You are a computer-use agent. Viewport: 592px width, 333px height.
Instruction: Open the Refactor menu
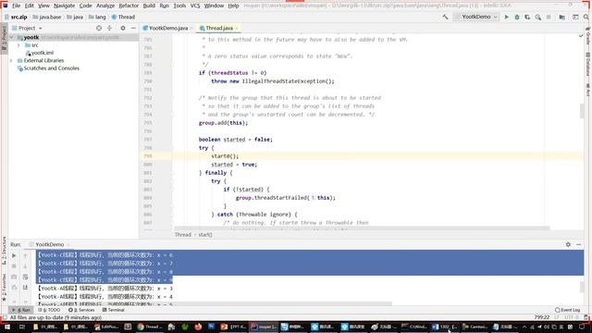(x=129, y=6)
